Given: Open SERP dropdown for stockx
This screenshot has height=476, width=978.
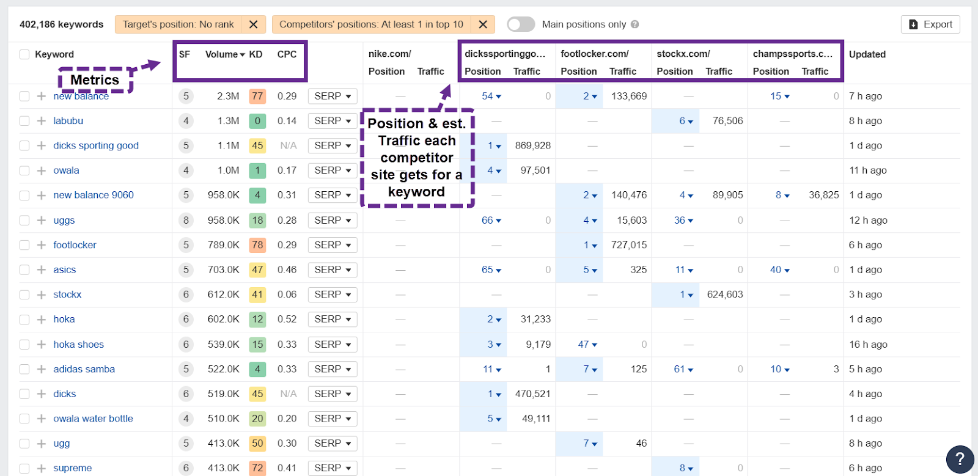Looking at the screenshot, I should [333, 295].
